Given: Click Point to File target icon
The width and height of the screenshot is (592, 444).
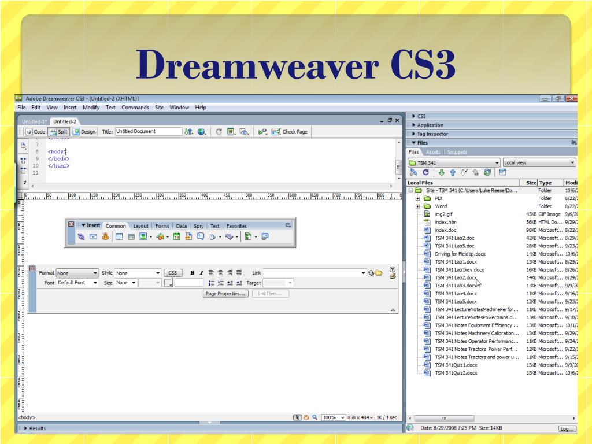Looking at the screenshot, I should (371, 273).
